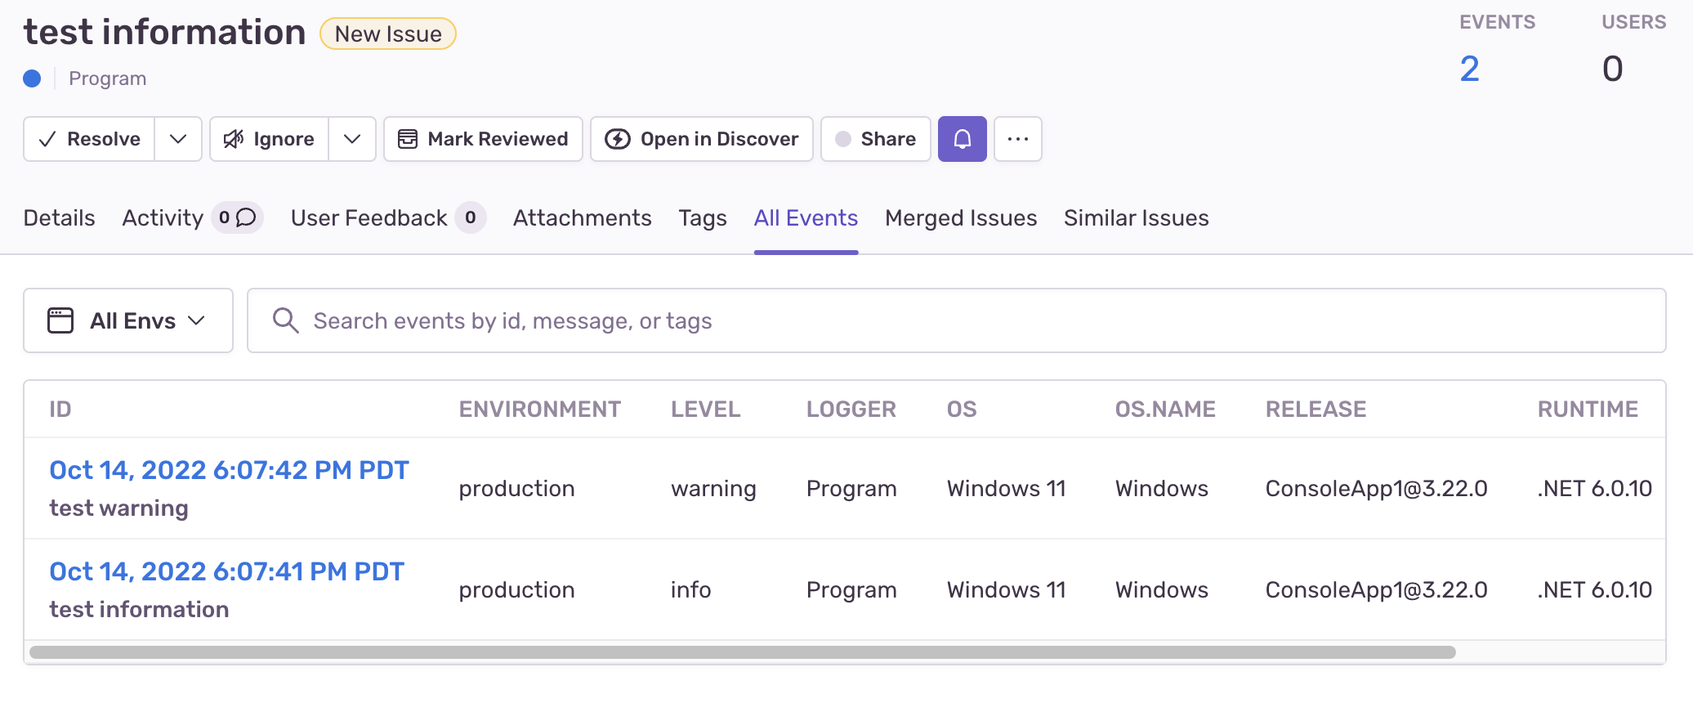
Task: Click the Mark Reviewed inbox icon
Action: (407, 139)
